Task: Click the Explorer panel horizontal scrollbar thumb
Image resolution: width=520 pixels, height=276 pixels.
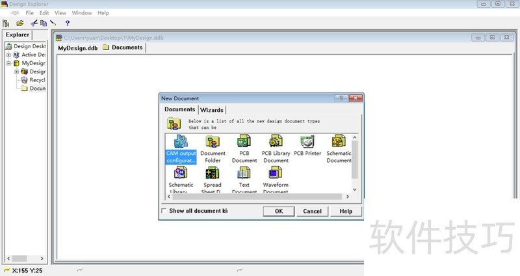Action: point(19,258)
